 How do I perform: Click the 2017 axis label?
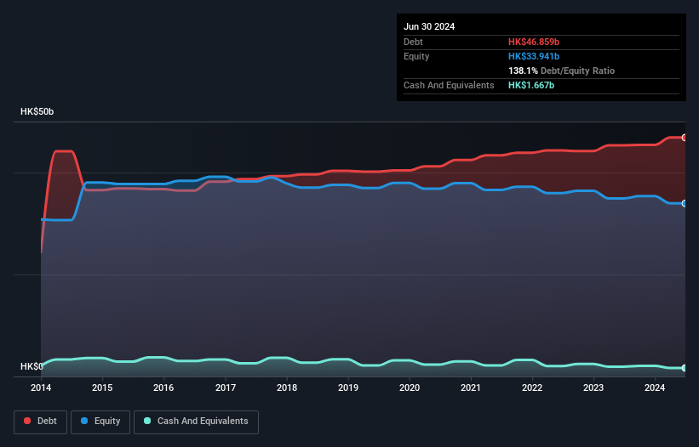coord(226,388)
